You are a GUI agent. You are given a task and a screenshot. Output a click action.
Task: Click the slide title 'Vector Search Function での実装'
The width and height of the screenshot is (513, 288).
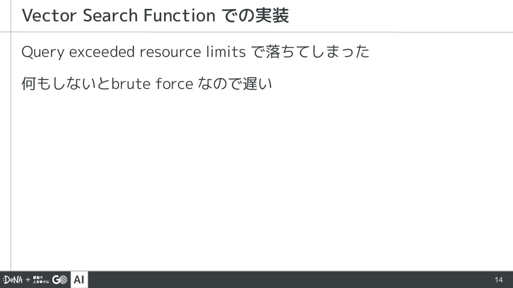(155, 16)
